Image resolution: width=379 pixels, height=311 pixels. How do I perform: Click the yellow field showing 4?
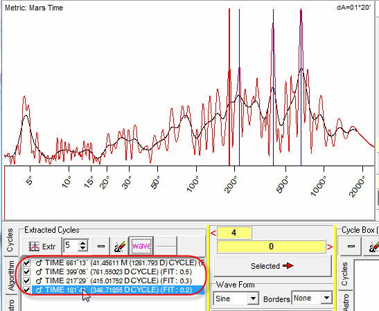pos(234,233)
